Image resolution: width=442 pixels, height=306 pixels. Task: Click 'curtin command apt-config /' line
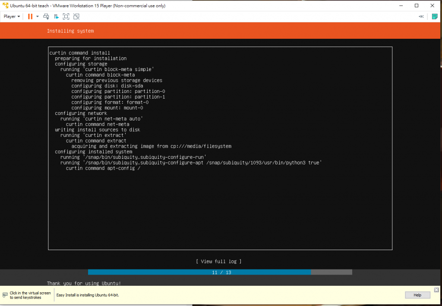pyautogui.click(x=103, y=168)
